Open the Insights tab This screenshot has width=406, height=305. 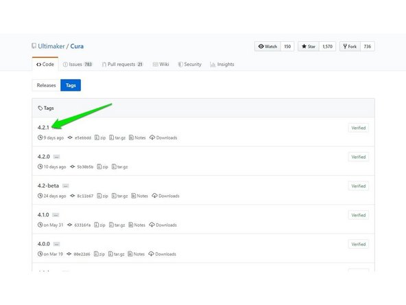(x=222, y=65)
